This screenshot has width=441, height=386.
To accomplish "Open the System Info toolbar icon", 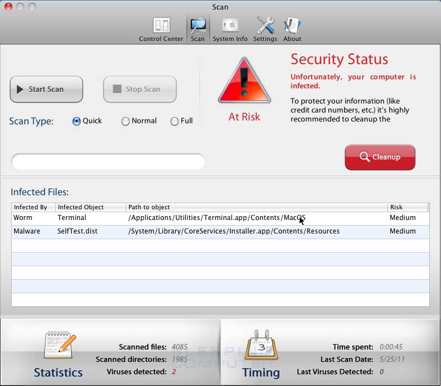I will 230,26.
